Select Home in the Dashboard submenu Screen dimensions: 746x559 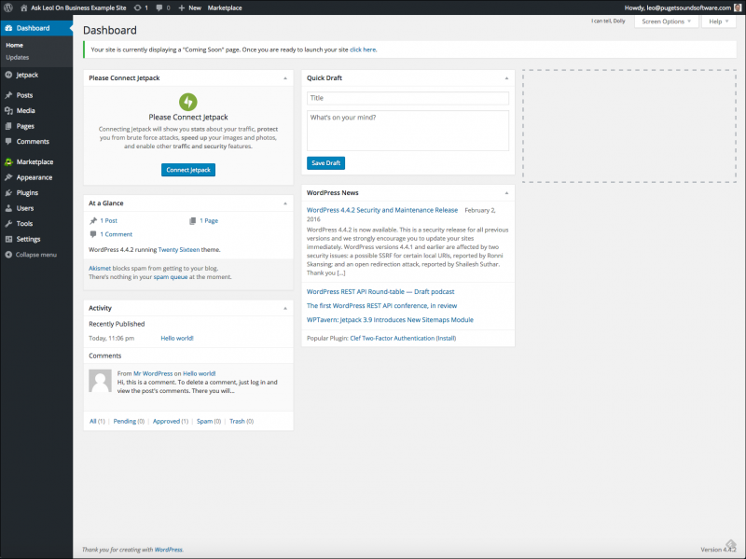tap(14, 45)
